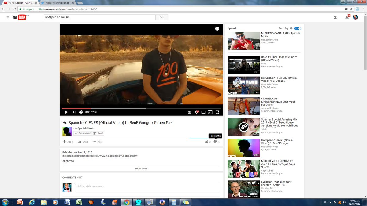Image resolution: width=367 pixels, height=206 pixels.
Task: Open Summer Special Amazing Mix thumbnail
Action: tap(243, 127)
